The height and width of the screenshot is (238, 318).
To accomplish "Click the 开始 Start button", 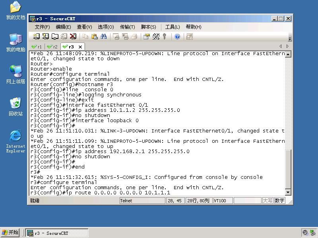I will (10, 232).
